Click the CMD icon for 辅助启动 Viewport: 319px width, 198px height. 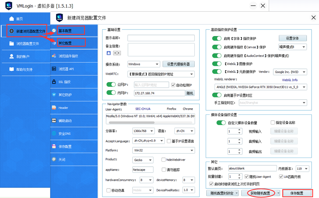(x=54, y=120)
